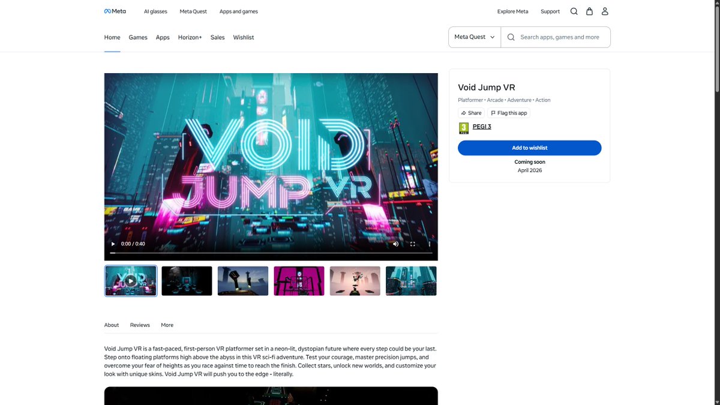Open the search magnifier in the top bar
The image size is (720, 405).
[x=574, y=11]
